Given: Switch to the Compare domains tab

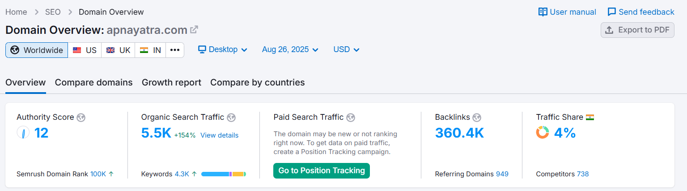Looking at the screenshot, I should (93, 82).
